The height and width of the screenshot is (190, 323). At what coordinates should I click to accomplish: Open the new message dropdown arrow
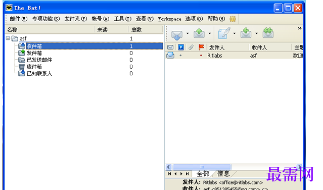point(235,33)
